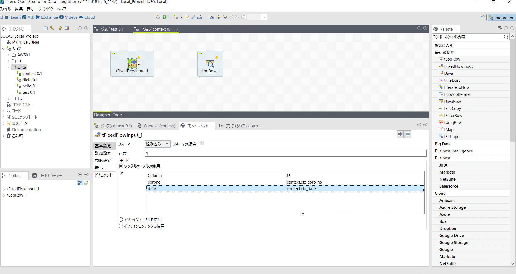Expand the TDI folder node
The width and height of the screenshot is (516, 274).
[x=8, y=99]
